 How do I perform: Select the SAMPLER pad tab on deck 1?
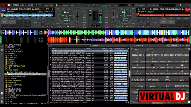pyautogui.click(x=27, y=19)
